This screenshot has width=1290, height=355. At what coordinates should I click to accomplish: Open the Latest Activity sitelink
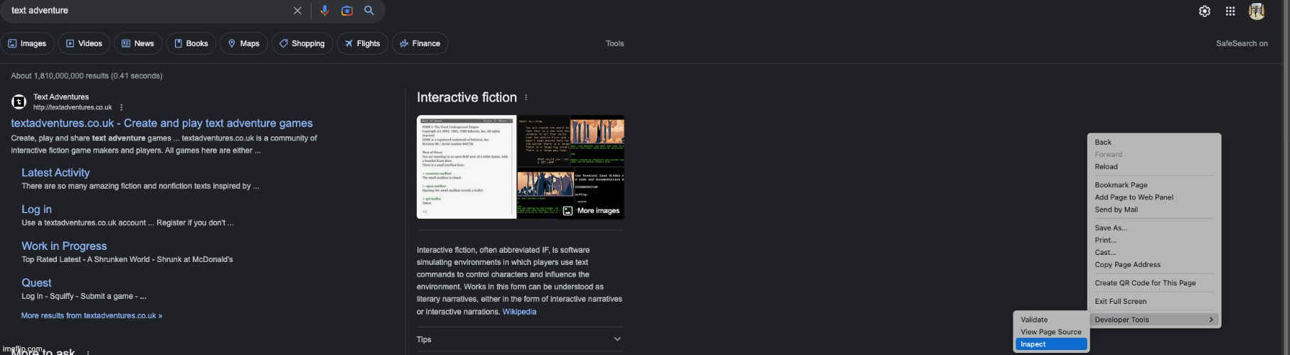tap(55, 173)
